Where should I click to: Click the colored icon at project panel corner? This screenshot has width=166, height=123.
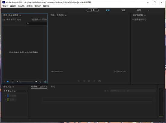(x=45, y=81)
